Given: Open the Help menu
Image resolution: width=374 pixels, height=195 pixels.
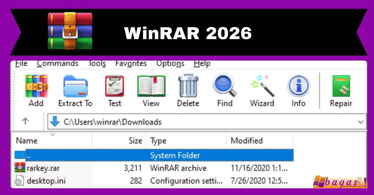Looking at the screenshot, I should (202, 63).
